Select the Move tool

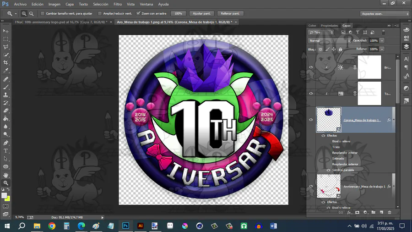[5, 31]
